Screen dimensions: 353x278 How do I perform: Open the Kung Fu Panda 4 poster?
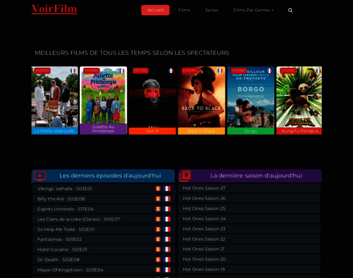(x=299, y=97)
